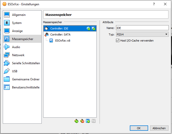
Task: Add hard disk to IDE controller
Action: [93, 28]
